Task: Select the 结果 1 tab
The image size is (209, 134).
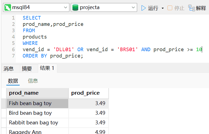Action: pyautogui.click(x=47, y=68)
